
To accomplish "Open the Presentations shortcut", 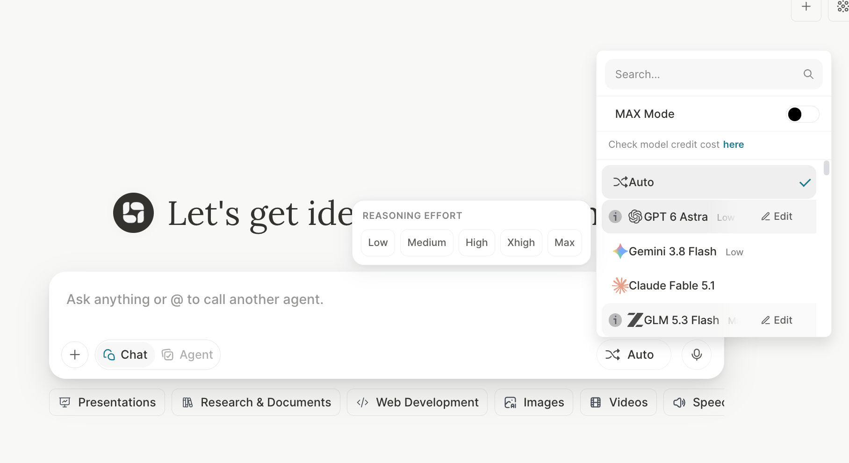I will [x=107, y=402].
